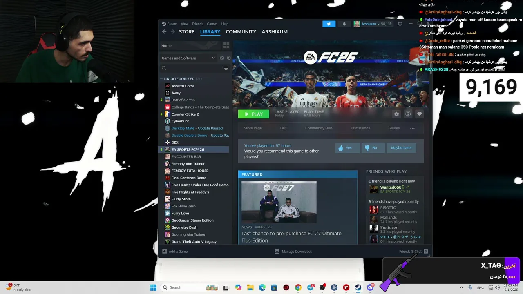Visit the Community Hub link
This screenshot has height=294, width=523.
click(319, 128)
